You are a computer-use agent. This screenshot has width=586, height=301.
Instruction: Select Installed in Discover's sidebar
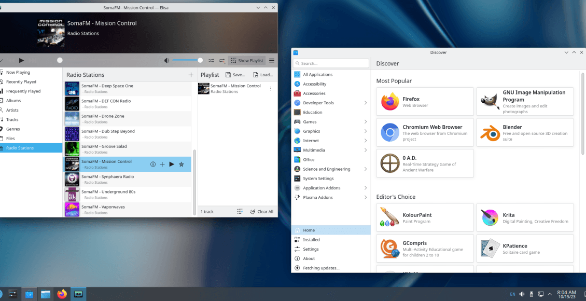coord(311,239)
